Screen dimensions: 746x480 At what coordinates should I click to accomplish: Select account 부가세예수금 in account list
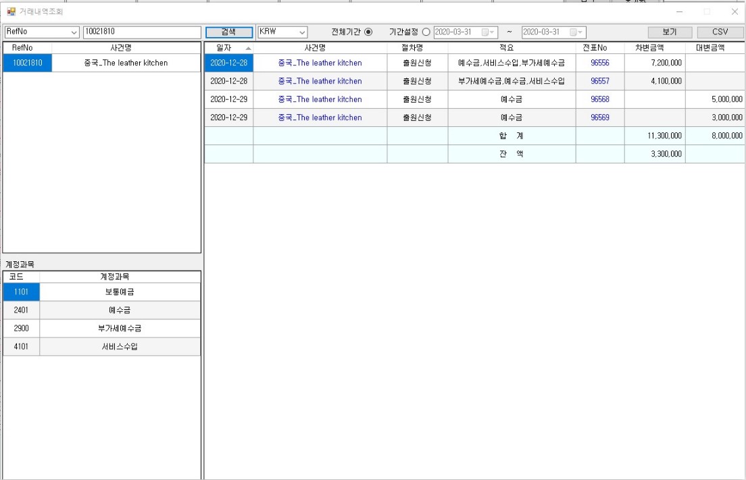pos(120,328)
